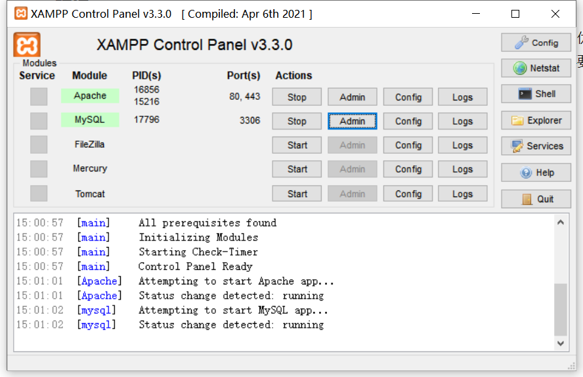Click the XAMPP logo in the title bar
Viewport: 583px width, 377px height.
point(21,13)
